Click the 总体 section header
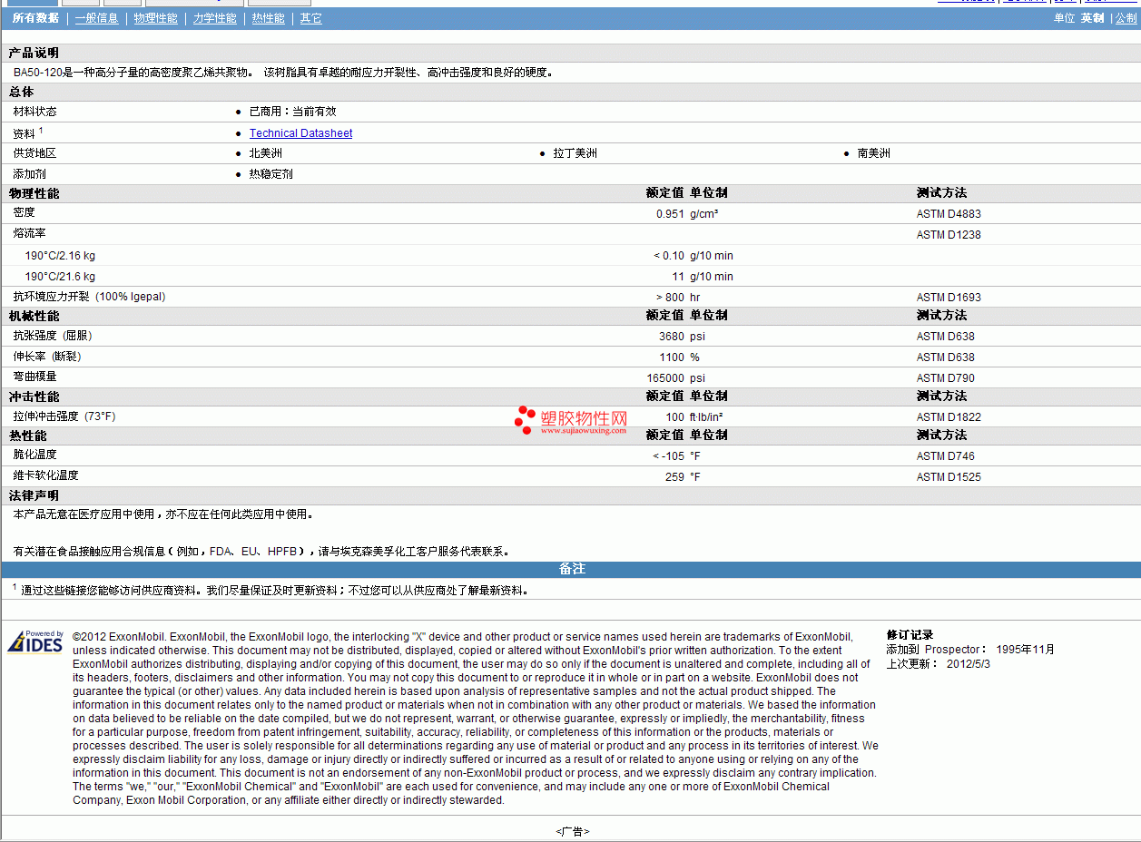Screen dimensions: 1141x842 pyautogui.click(x=22, y=93)
